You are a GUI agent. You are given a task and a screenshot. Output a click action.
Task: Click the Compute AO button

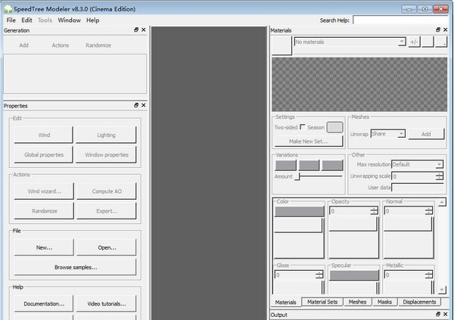coord(107,191)
